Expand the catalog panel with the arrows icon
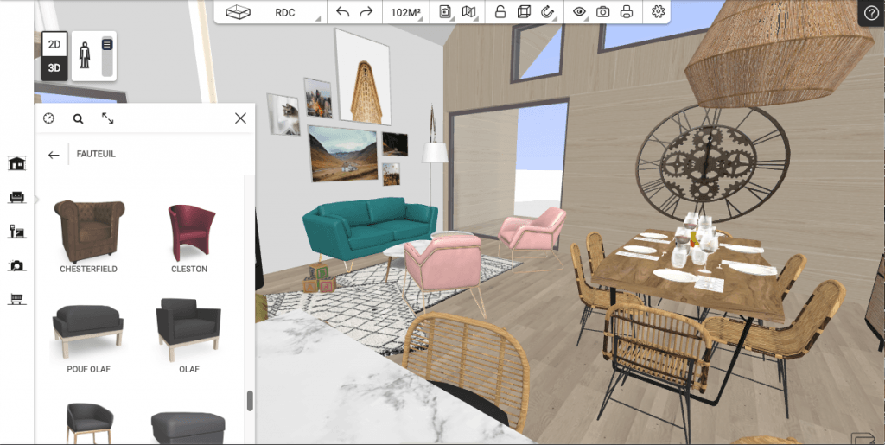Image resolution: width=885 pixels, height=445 pixels. (108, 119)
